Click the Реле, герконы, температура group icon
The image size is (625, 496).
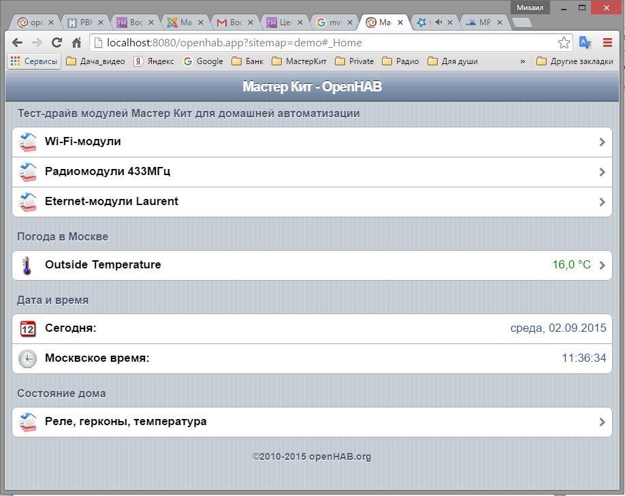coord(27,422)
